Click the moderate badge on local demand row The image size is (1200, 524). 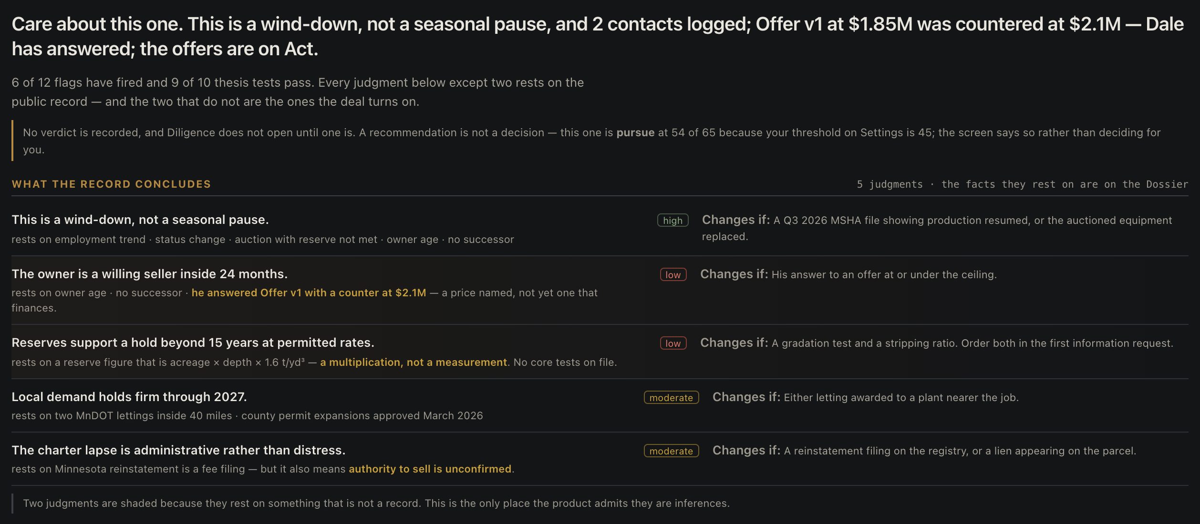tap(671, 397)
